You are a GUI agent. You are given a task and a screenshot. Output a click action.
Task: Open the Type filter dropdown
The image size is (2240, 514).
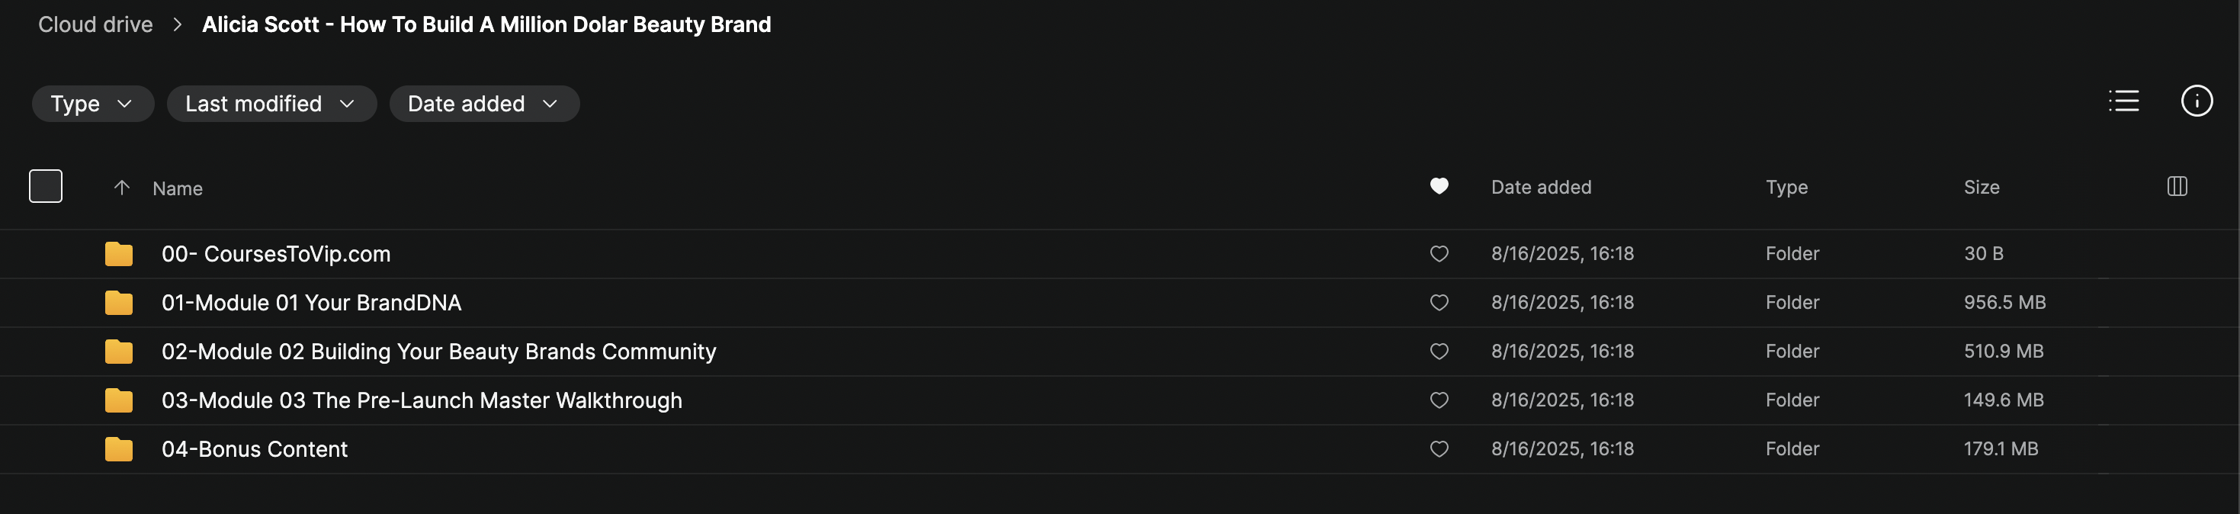[92, 104]
